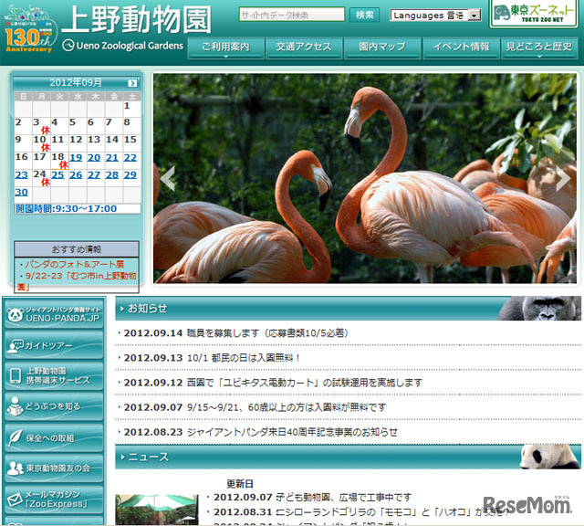Viewport: 584px width, 526px height.
Task: Expand the ご利用案内 menu
Action: (225, 47)
